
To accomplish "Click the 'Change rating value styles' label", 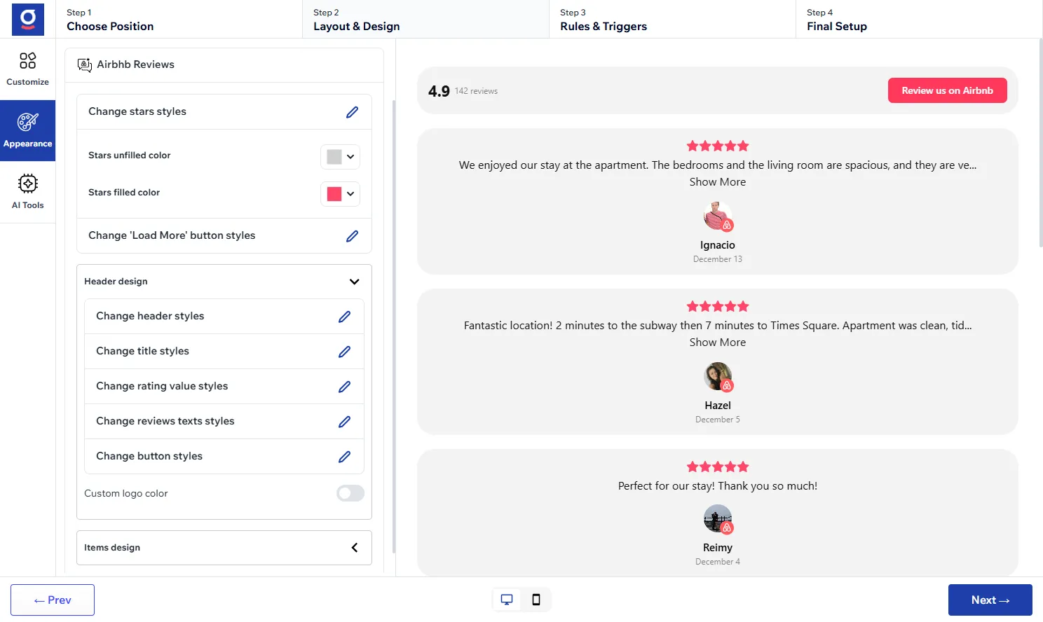I will tap(162, 386).
